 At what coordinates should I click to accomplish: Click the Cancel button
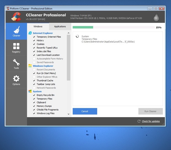pos(85,111)
